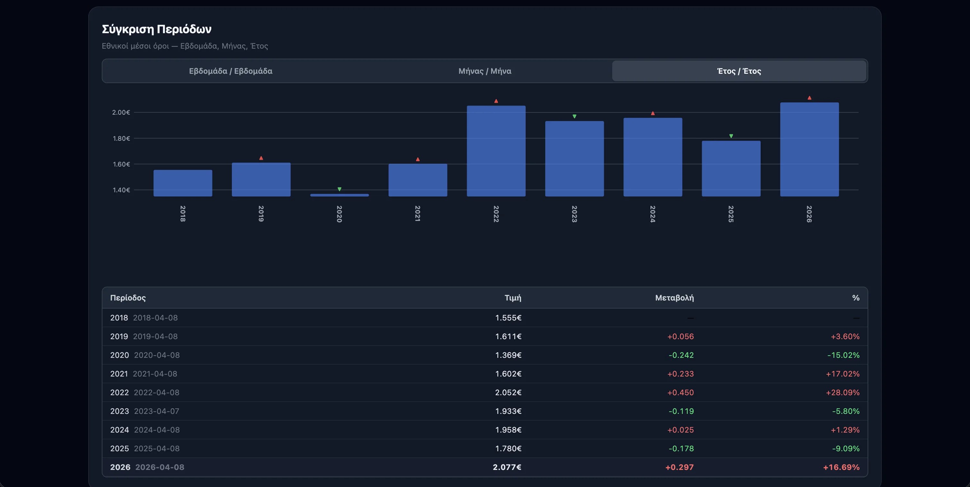Select the red rise marker above 2022 bar
This screenshot has width=970, height=487.
coord(496,100)
